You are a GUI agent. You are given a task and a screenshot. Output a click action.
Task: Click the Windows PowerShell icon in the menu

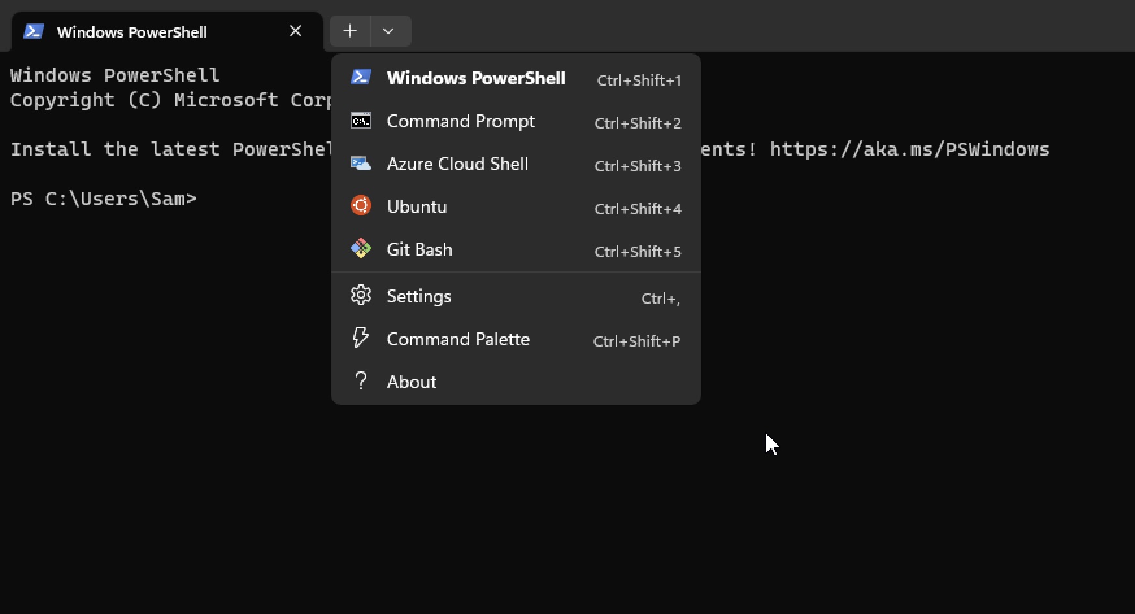[361, 77]
